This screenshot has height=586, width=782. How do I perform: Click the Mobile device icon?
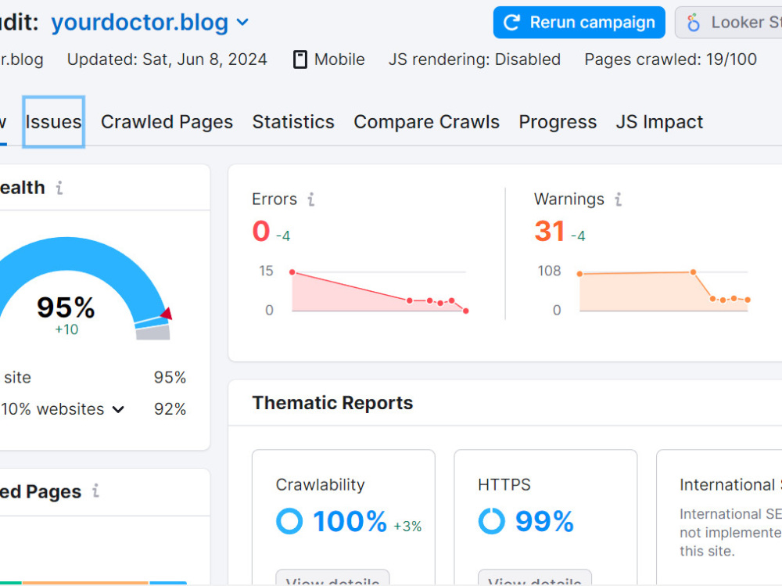click(x=300, y=59)
